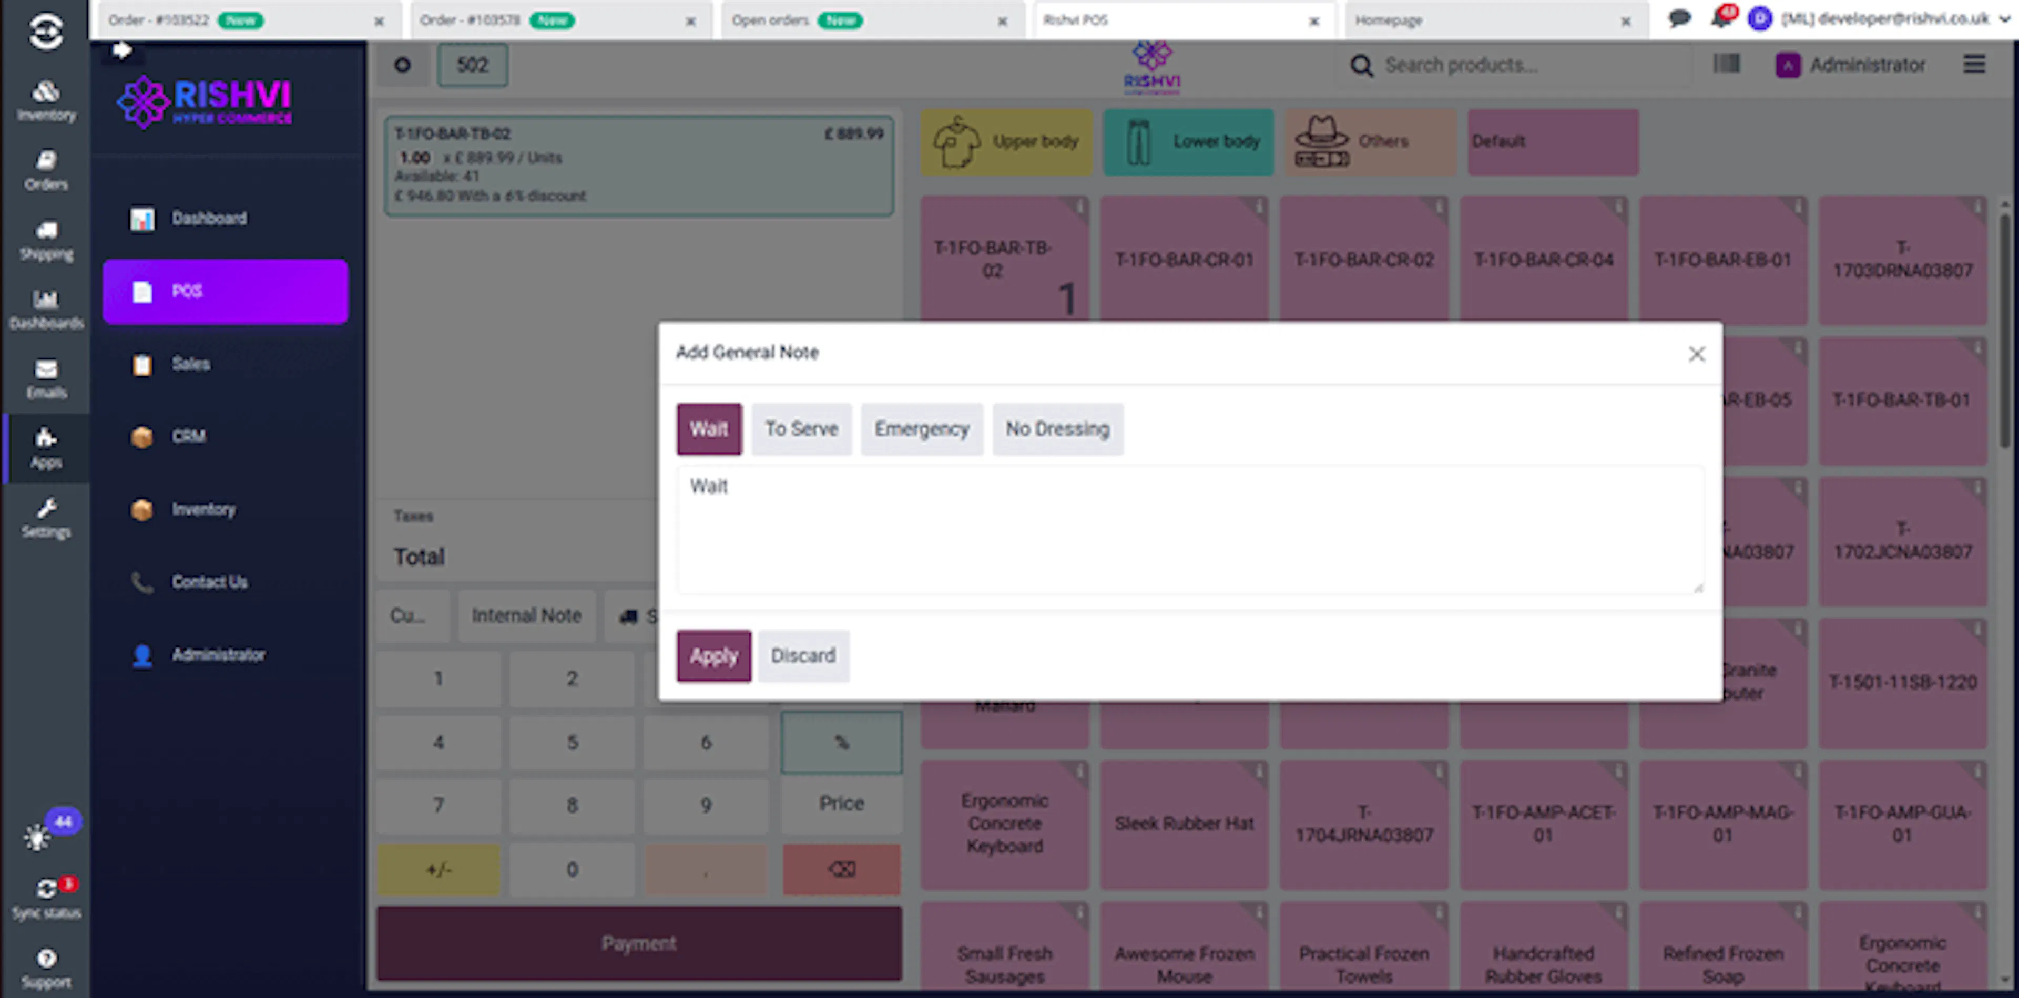
Task: Open Sales in the sidebar menu
Action: coord(226,364)
